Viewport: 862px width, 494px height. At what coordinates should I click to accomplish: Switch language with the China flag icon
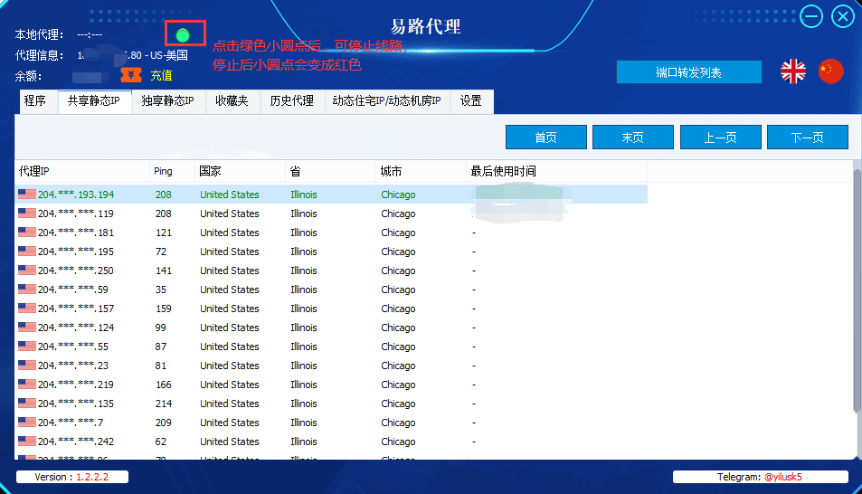[x=830, y=71]
